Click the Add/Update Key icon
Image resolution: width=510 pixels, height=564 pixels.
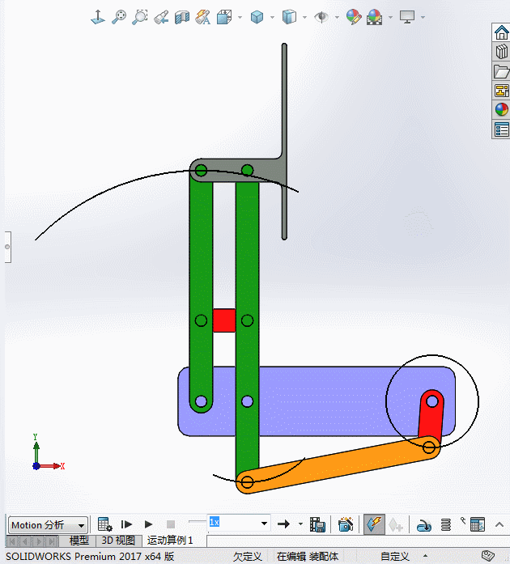[396, 525]
